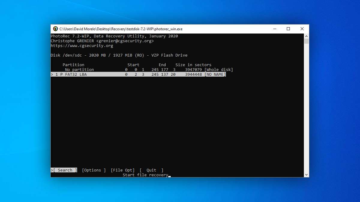The width and height of the screenshot is (360, 202).
Task: Close the PhotoRec console window
Action: click(302, 29)
